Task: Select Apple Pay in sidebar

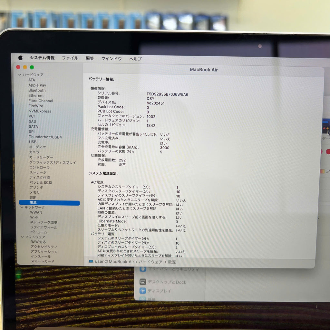Action: point(37,85)
